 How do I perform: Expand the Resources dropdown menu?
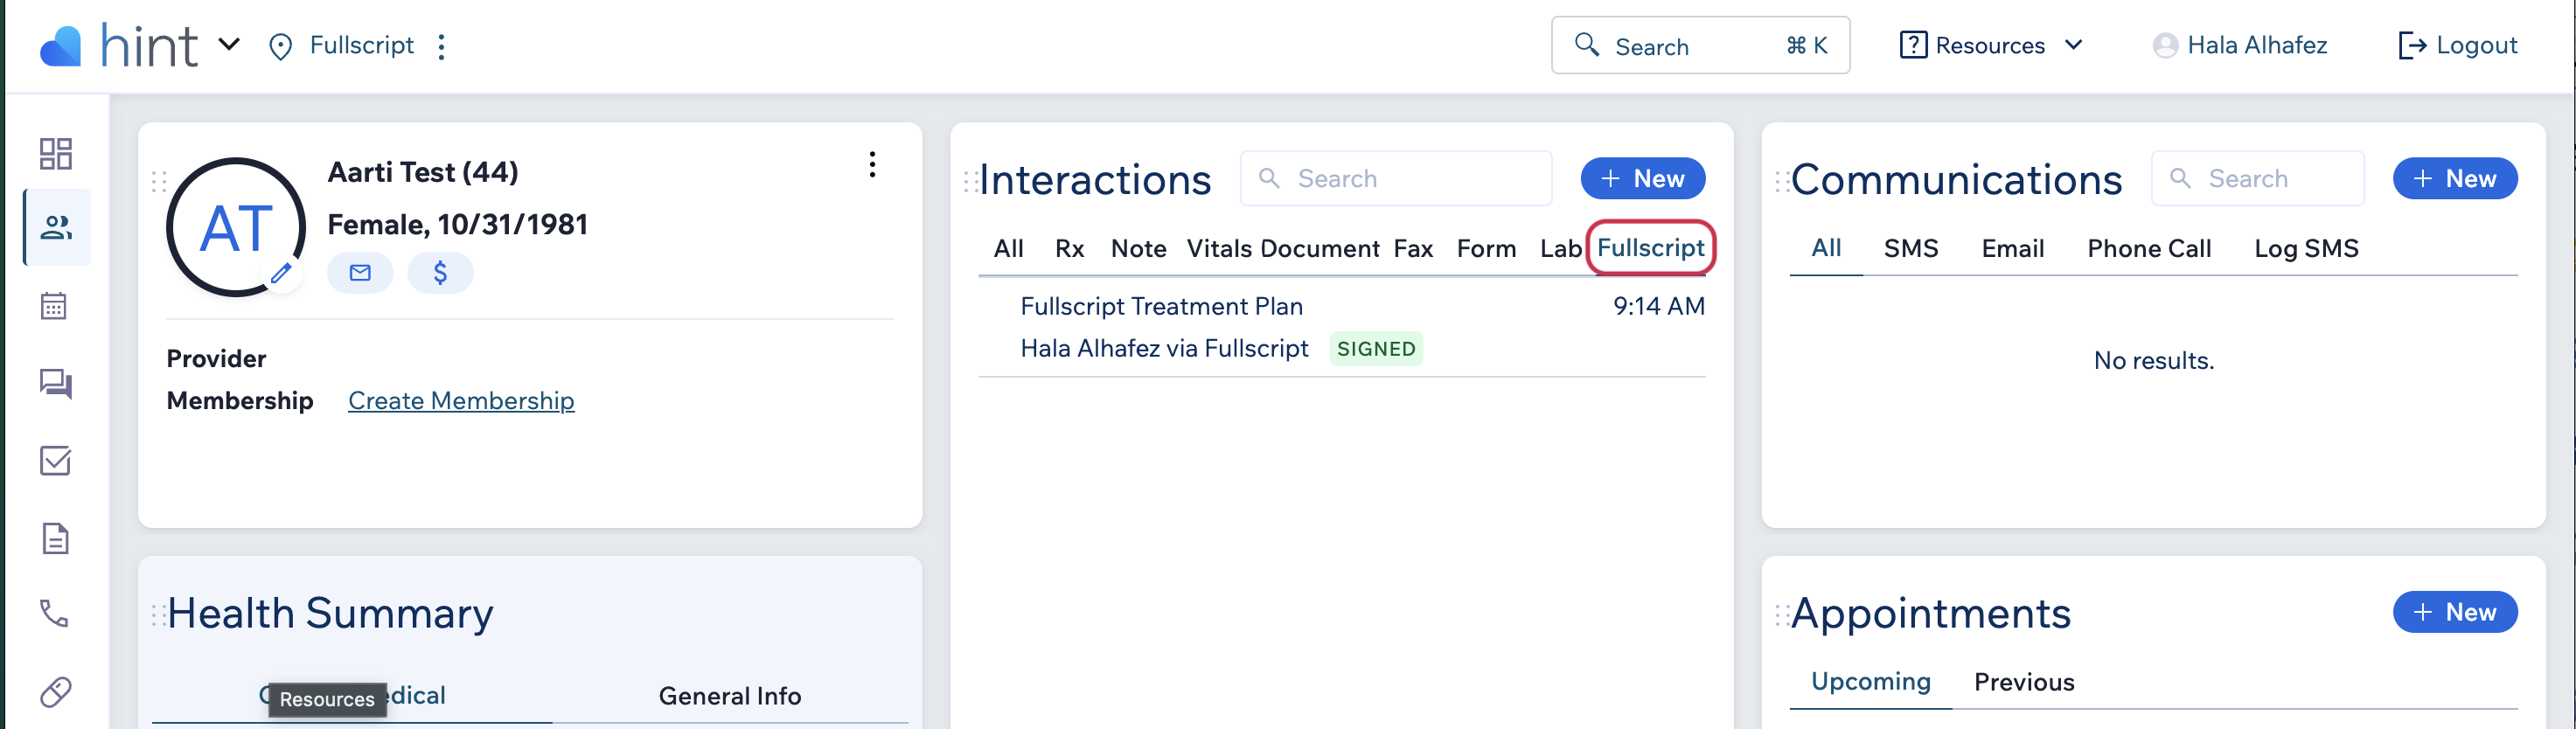point(1991,45)
